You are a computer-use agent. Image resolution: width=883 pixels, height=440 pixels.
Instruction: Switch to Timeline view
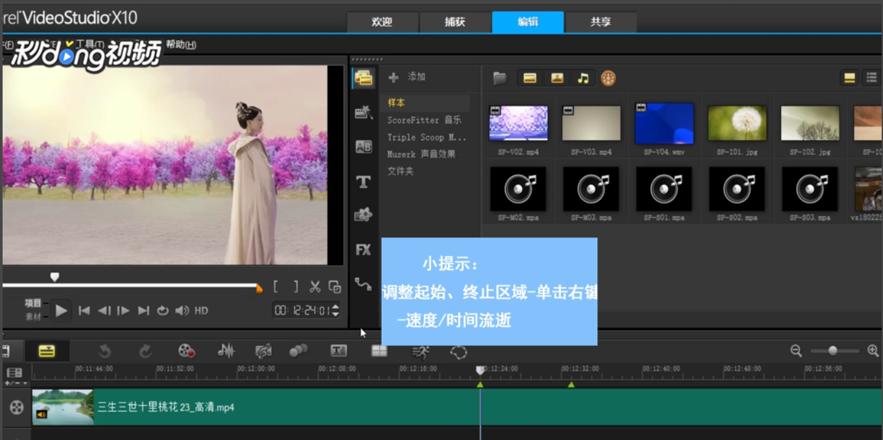click(47, 351)
